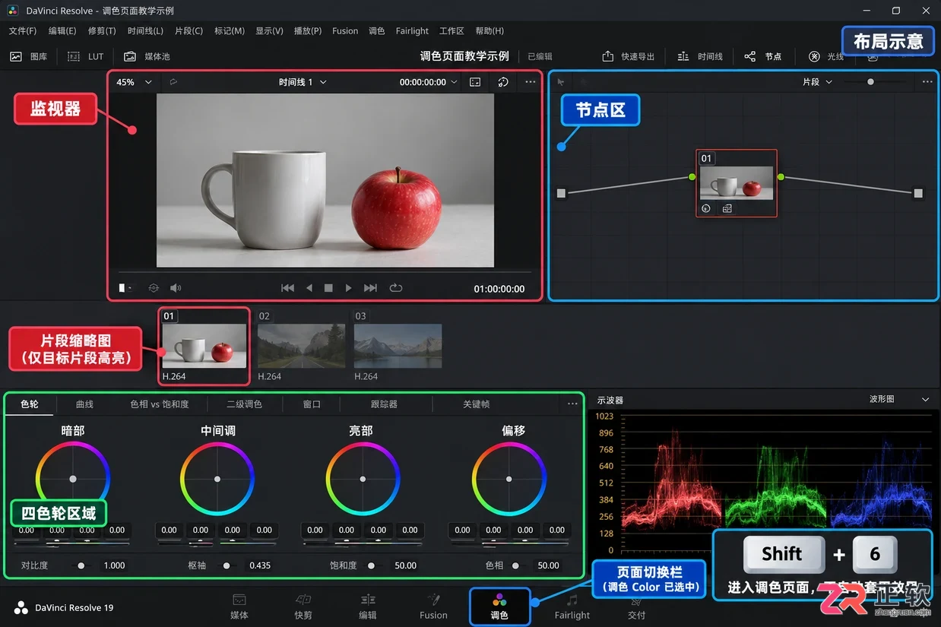Screen dimensions: 941x627
Task: Open the node editor three-dot options menu
Action: click(927, 82)
